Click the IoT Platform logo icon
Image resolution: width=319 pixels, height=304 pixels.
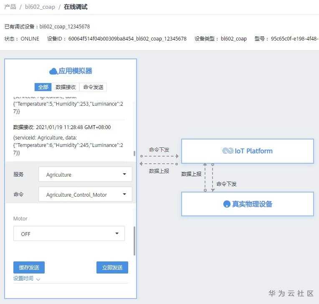tap(228, 151)
